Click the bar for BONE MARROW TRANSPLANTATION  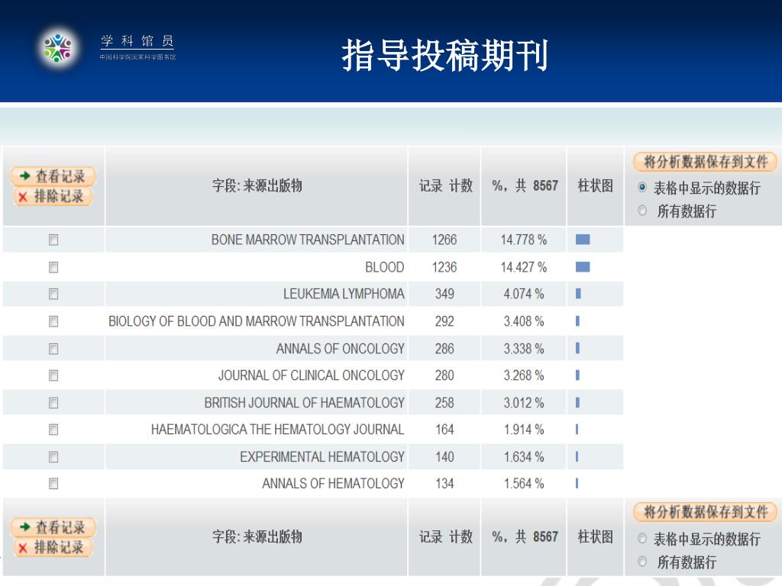pyautogui.click(x=583, y=240)
